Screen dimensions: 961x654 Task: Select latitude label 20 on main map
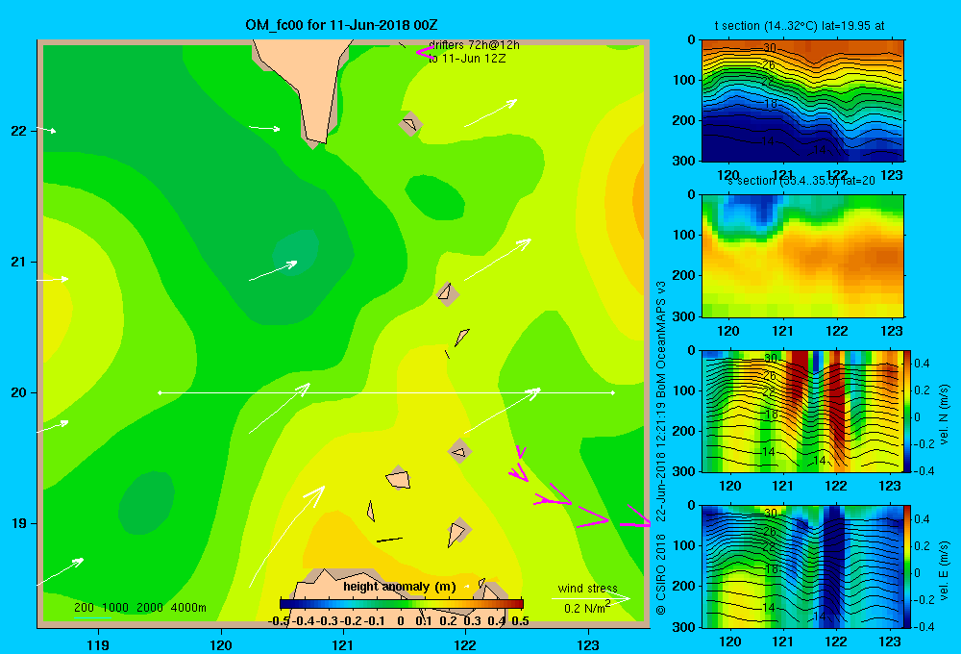18,392
